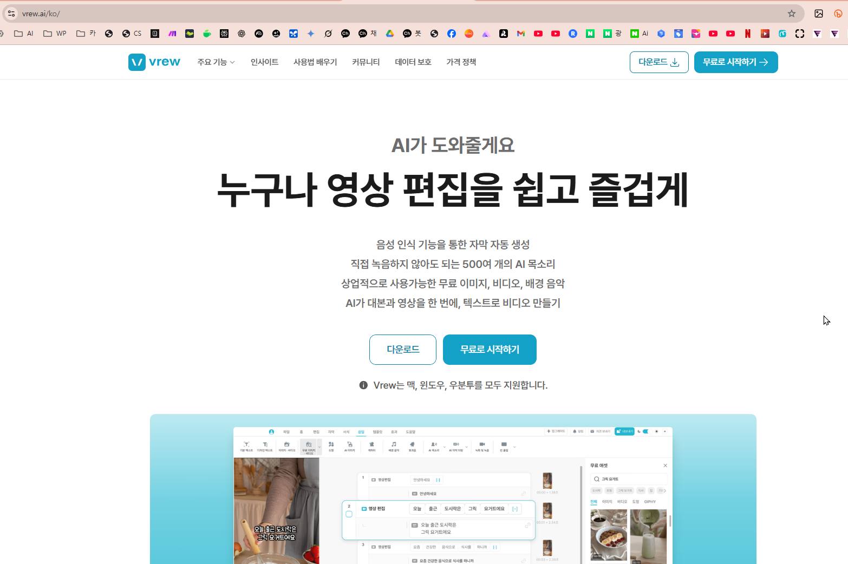Open the Naver Ai bookmark

[640, 34]
